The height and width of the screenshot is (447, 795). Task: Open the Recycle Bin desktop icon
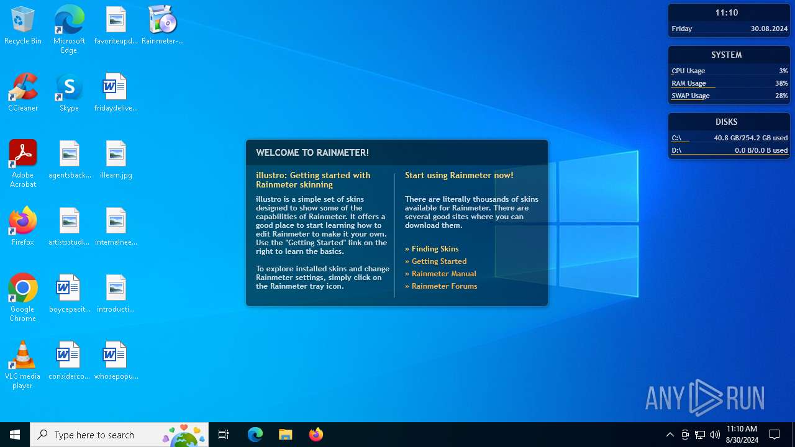23,25
